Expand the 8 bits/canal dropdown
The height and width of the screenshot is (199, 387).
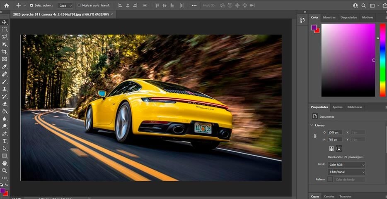[346, 171]
